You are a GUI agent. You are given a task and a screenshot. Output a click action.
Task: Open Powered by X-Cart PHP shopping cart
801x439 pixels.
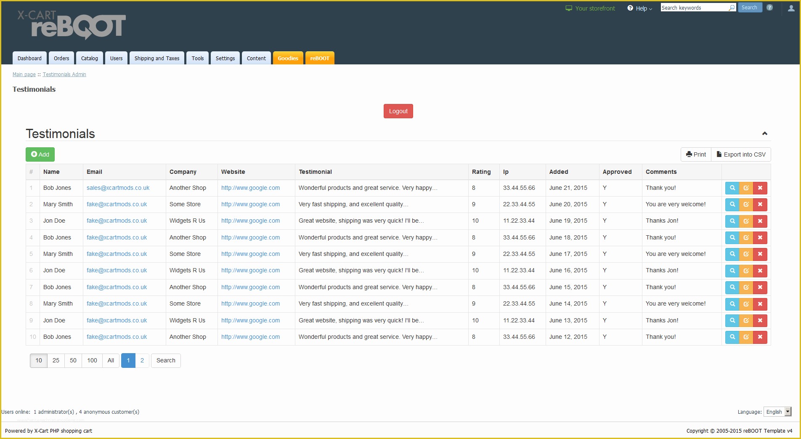[48, 431]
